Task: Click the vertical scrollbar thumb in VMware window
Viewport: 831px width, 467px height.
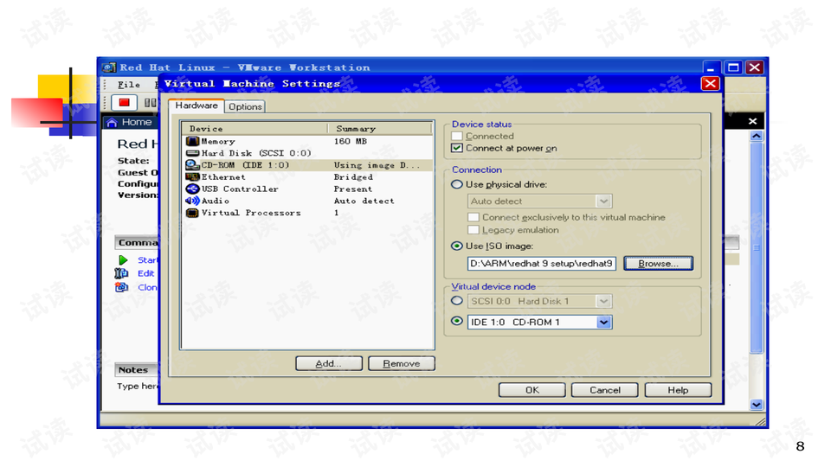Action: pyautogui.click(x=757, y=247)
